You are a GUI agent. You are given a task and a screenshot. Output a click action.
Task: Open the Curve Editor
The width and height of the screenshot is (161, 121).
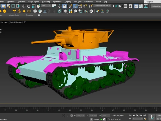(x=141, y=6)
